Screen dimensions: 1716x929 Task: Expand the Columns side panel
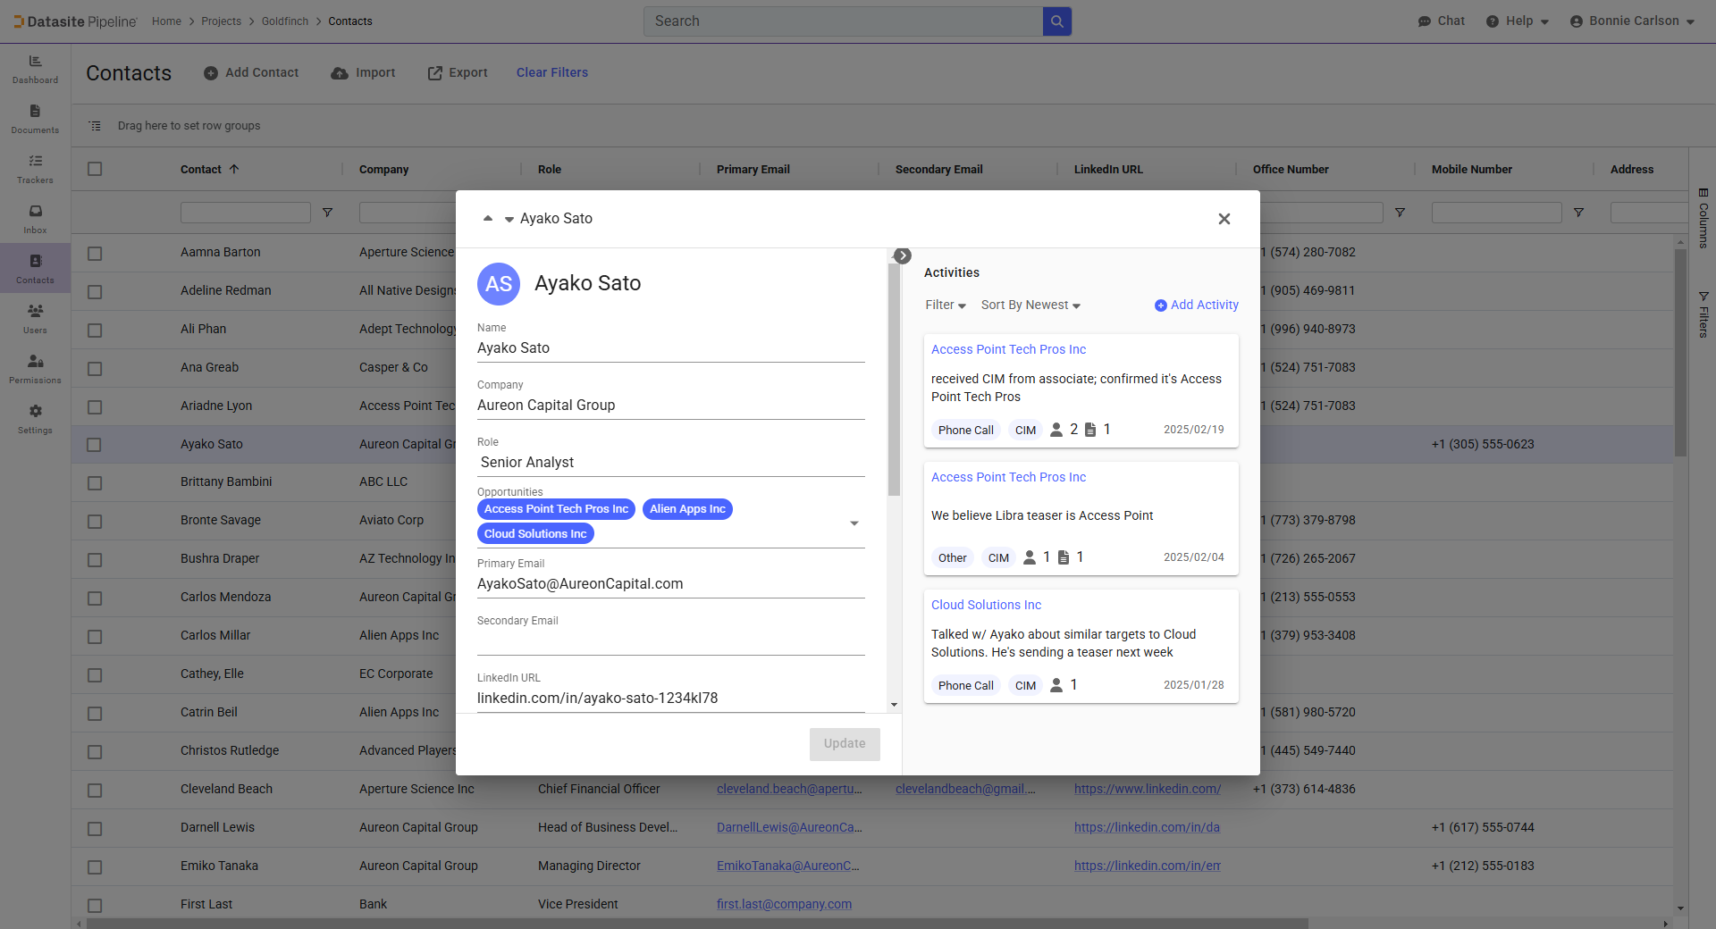click(1703, 219)
